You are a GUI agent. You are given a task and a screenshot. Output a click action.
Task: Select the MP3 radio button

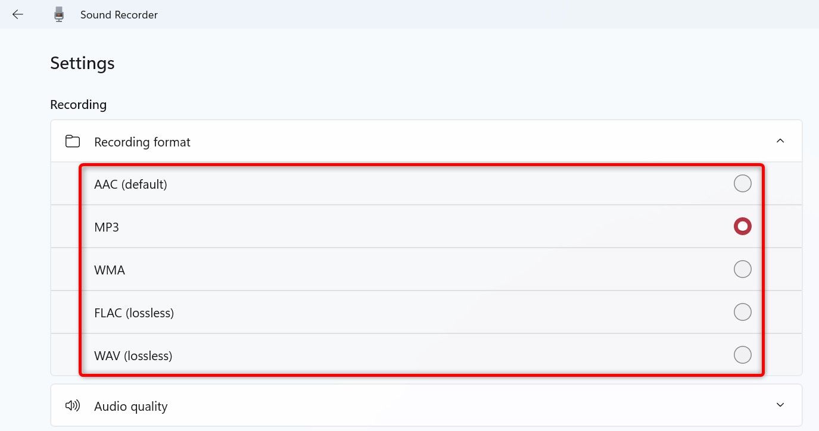click(x=742, y=226)
